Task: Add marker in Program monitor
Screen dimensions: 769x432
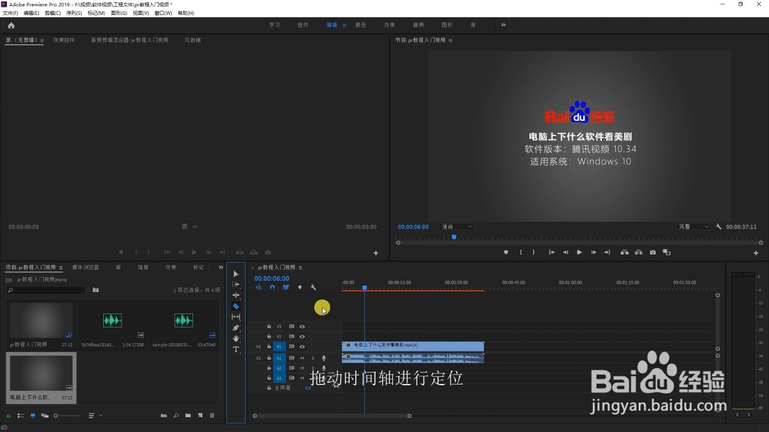Action: (506, 252)
